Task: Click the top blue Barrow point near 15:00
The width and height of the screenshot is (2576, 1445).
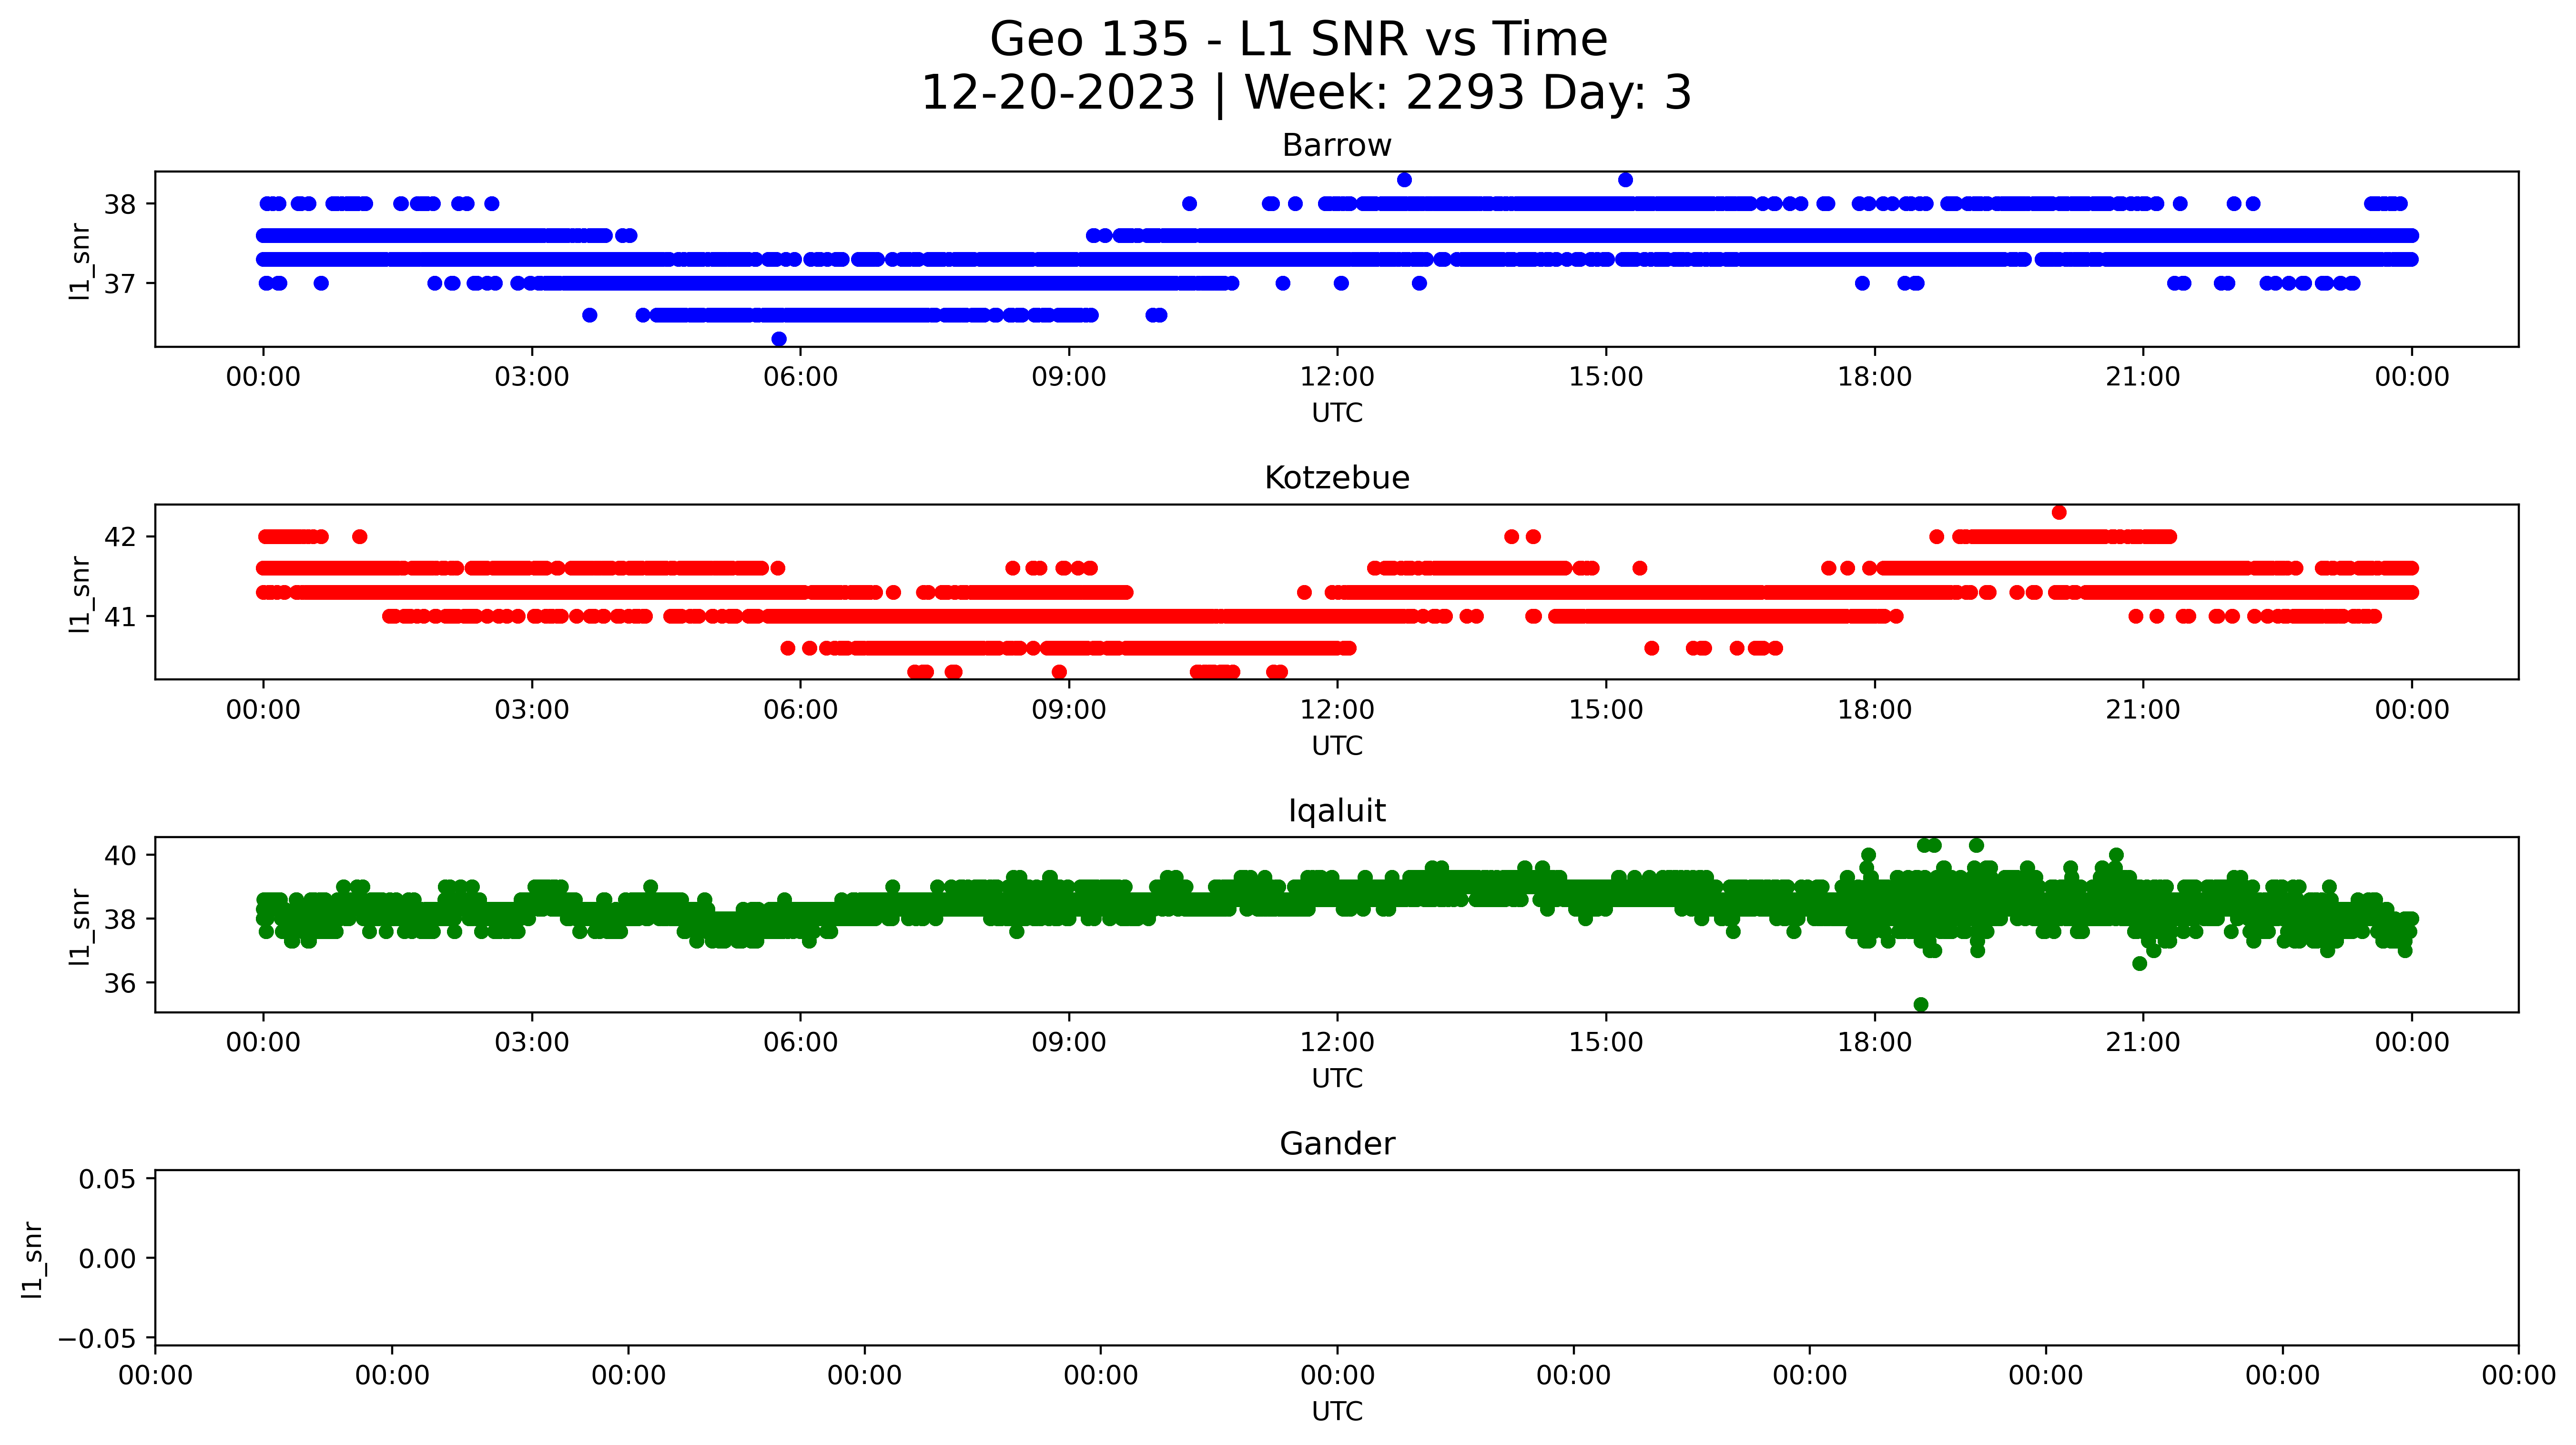Action: [x=1625, y=180]
